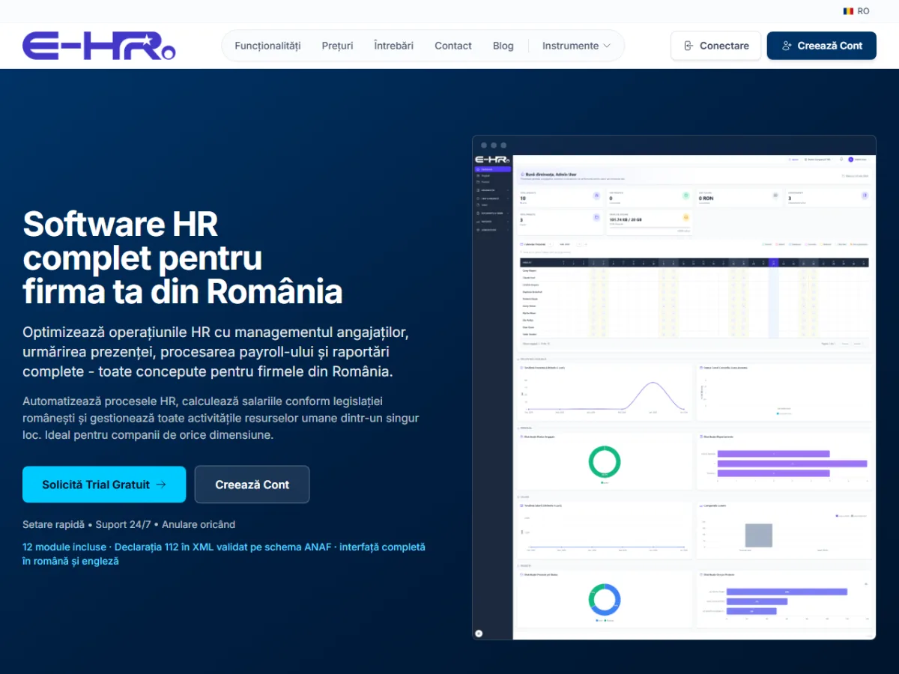The image size is (899, 674).
Task: Click the paragraph starting 'Automatizează procesele HR'
Action: (x=221, y=418)
